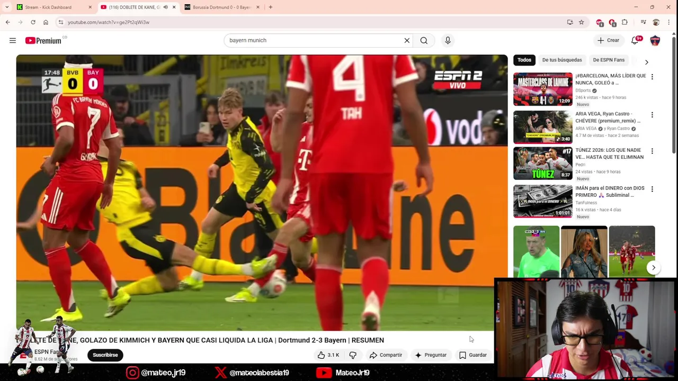The image size is (678, 381).
Task: Mute the YouTube tab audio icon
Action: (165, 7)
